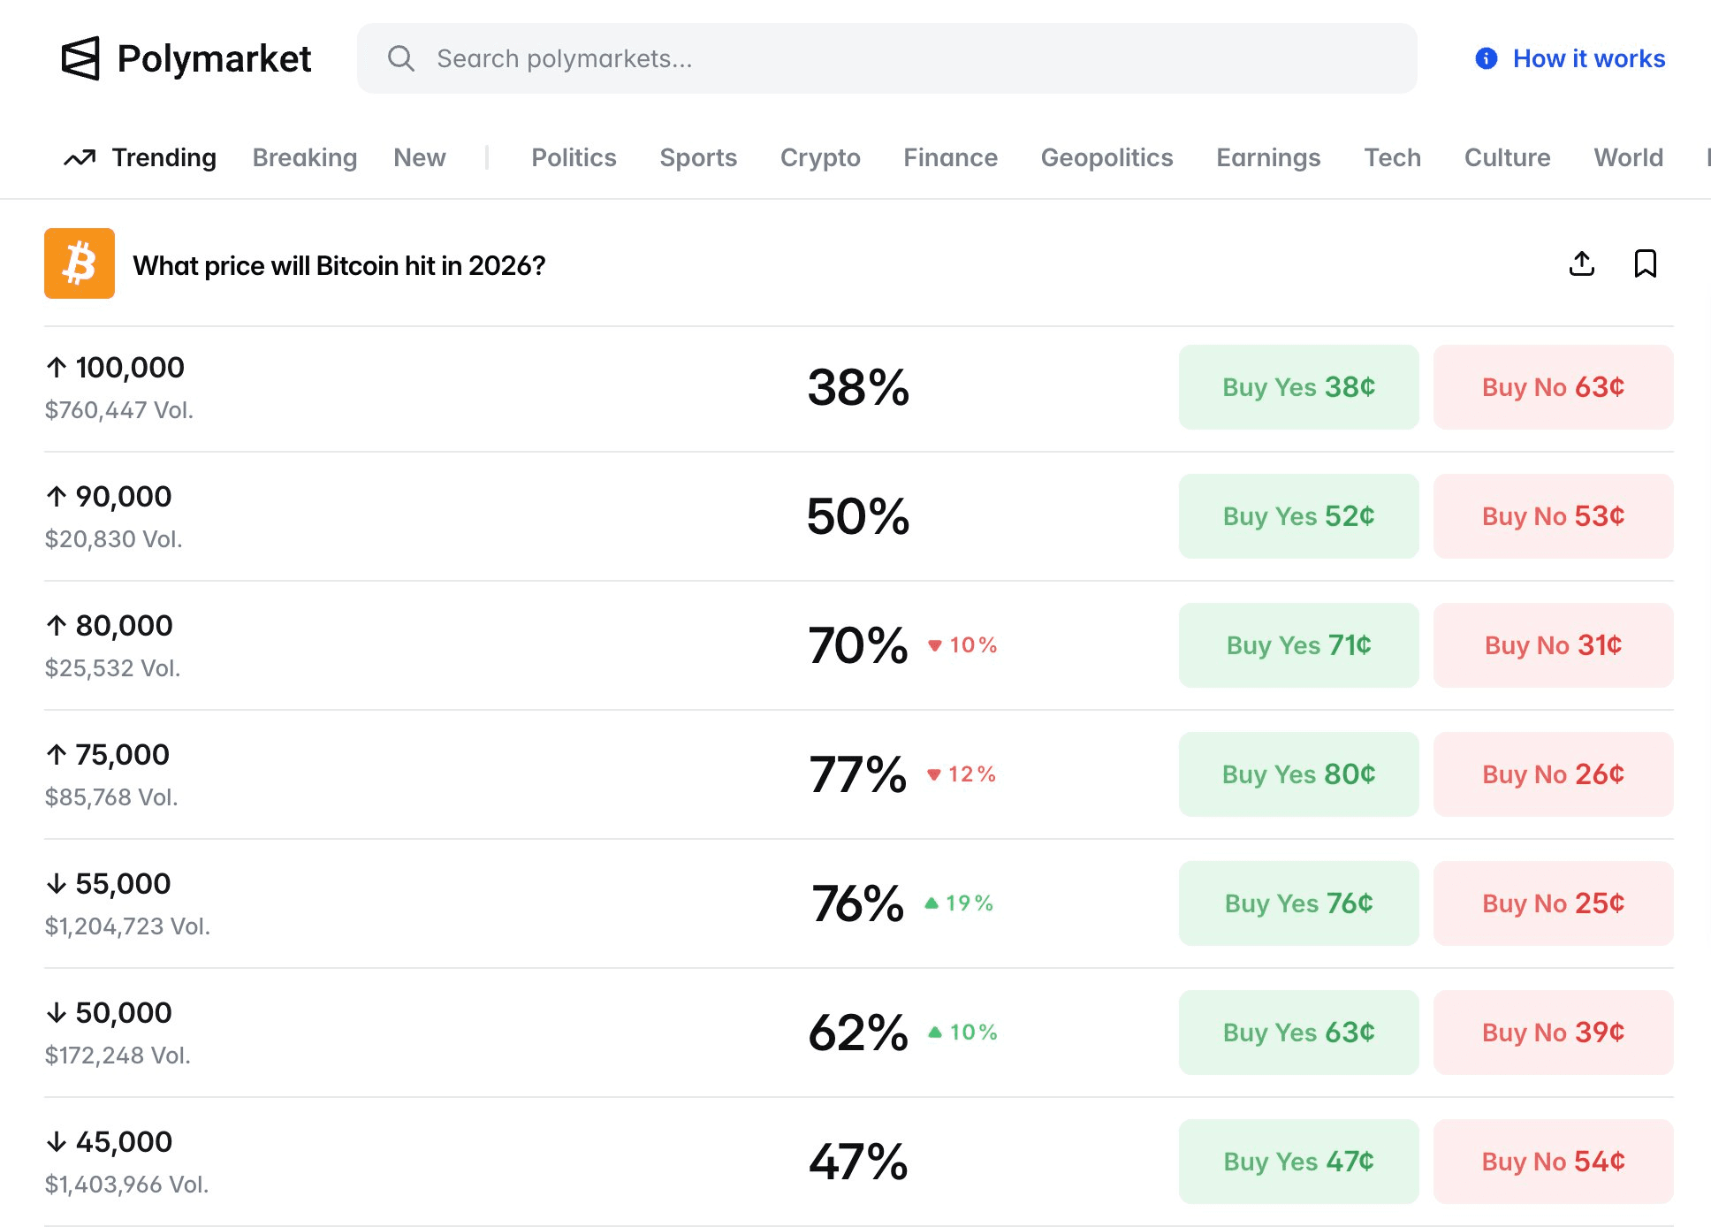This screenshot has width=1711, height=1227.
Task: Click the share market icon
Action: pyautogui.click(x=1582, y=263)
